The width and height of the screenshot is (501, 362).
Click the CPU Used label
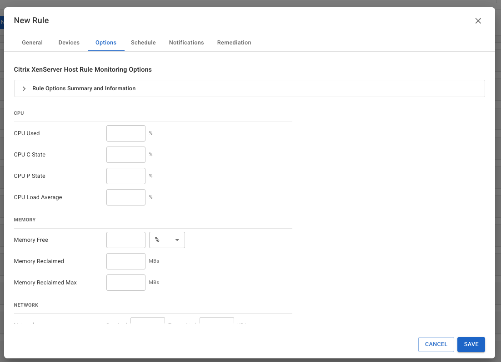[27, 133]
